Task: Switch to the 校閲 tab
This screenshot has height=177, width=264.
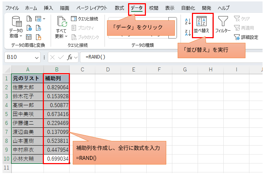Action: click(154, 8)
